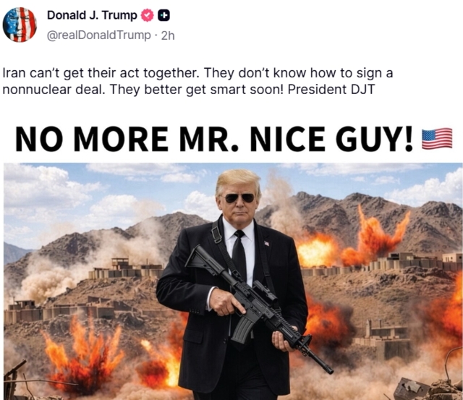
Task: Click the aviator sunglasses in the image
Action: pos(239,197)
